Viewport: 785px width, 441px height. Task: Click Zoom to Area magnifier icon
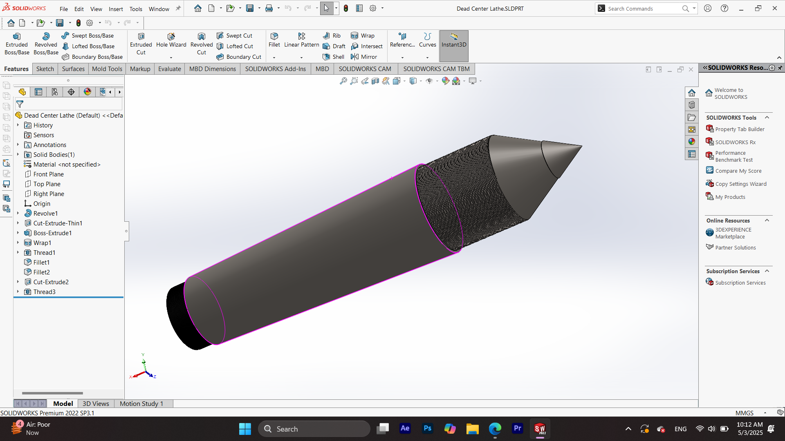[x=354, y=81]
